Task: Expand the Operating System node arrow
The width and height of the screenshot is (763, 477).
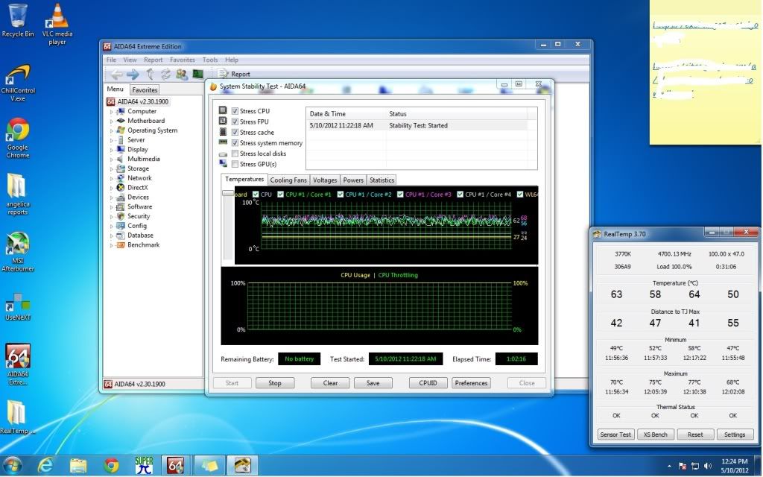Action: (x=112, y=131)
